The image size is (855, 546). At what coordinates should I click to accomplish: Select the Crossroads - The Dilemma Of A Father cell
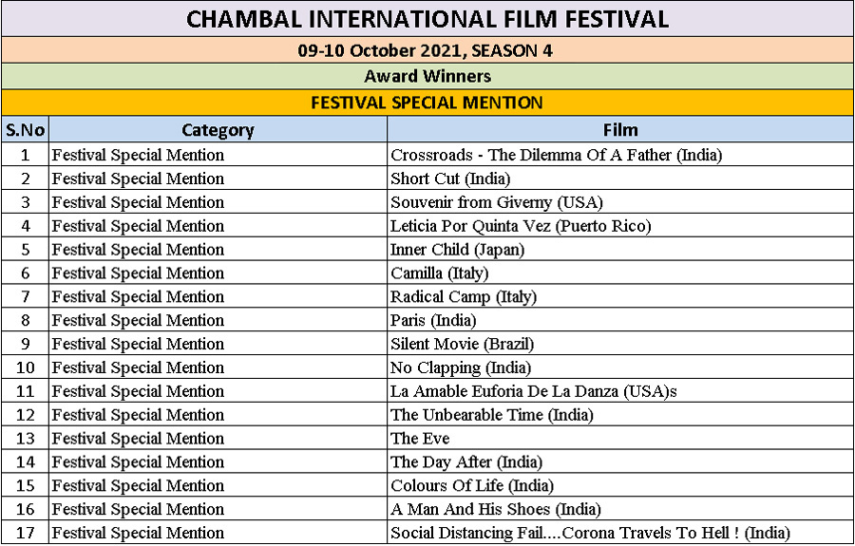[620, 155]
